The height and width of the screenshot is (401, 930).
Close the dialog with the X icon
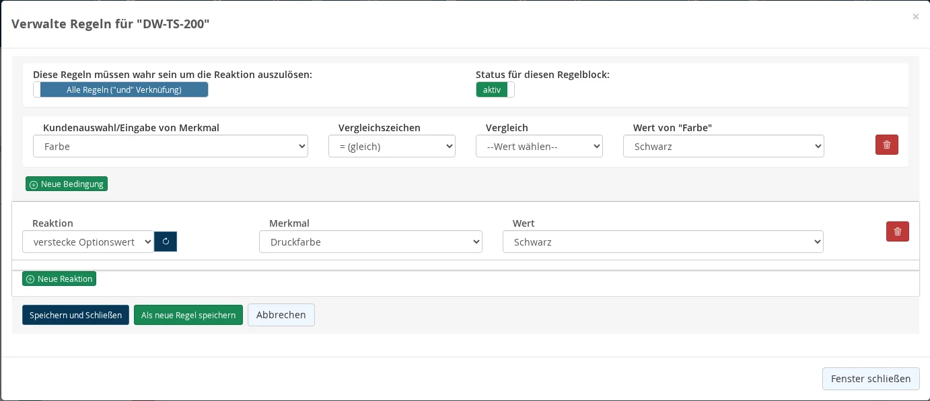tap(915, 17)
